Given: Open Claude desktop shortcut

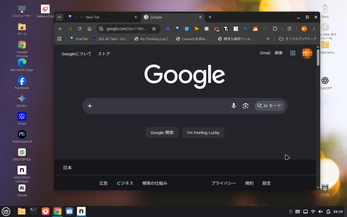Looking at the screenshot, I should point(22,190).
